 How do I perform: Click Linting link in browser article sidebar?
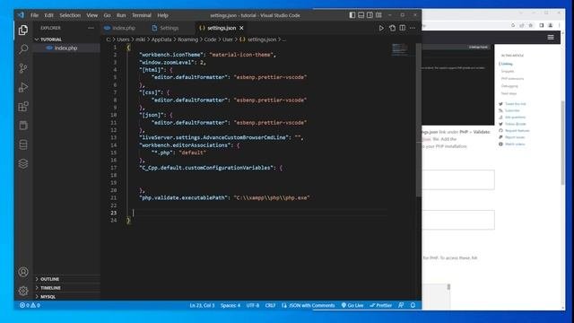click(x=507, y=64)
